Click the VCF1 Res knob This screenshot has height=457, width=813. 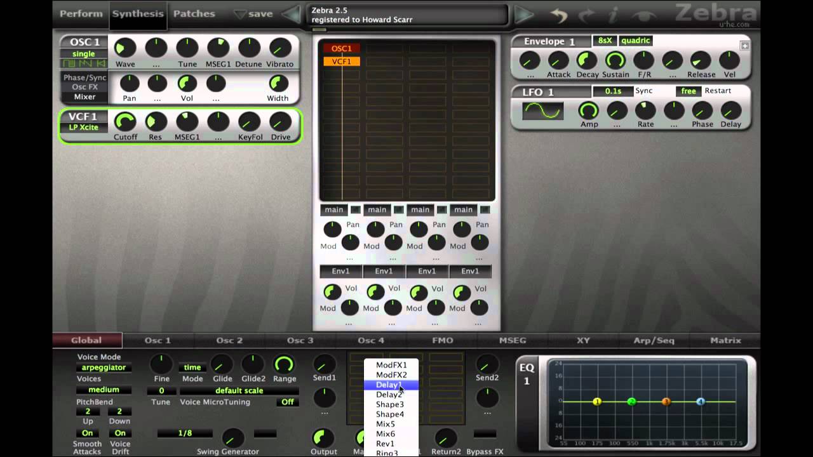(x=156, y=122)
